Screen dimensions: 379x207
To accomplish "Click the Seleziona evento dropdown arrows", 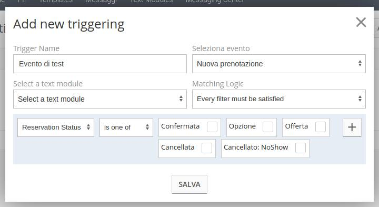I will tap(360, 64).
